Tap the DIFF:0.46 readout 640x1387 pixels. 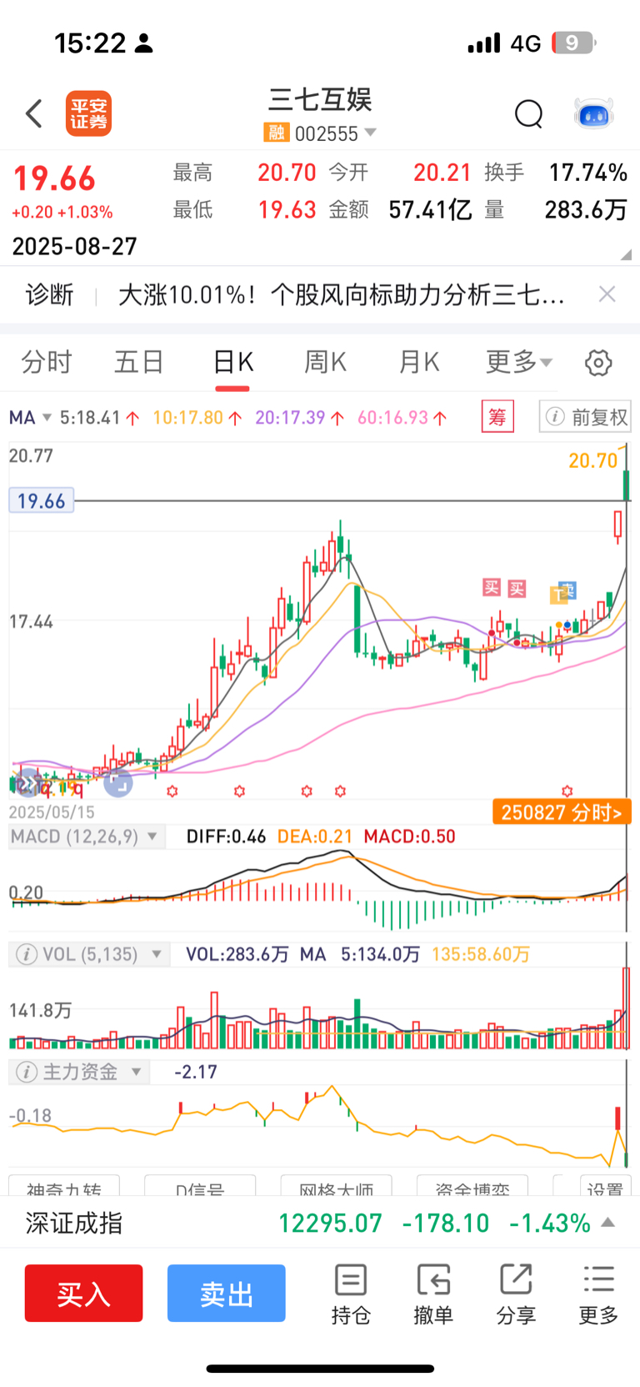[226, 837]
